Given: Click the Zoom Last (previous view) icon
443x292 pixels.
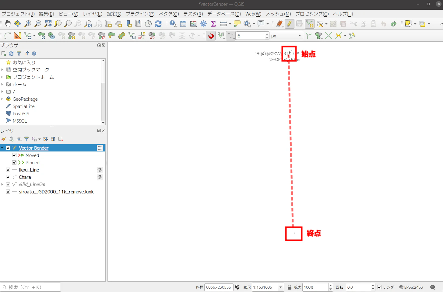Looking at the screenshot, I should [88, 24].
